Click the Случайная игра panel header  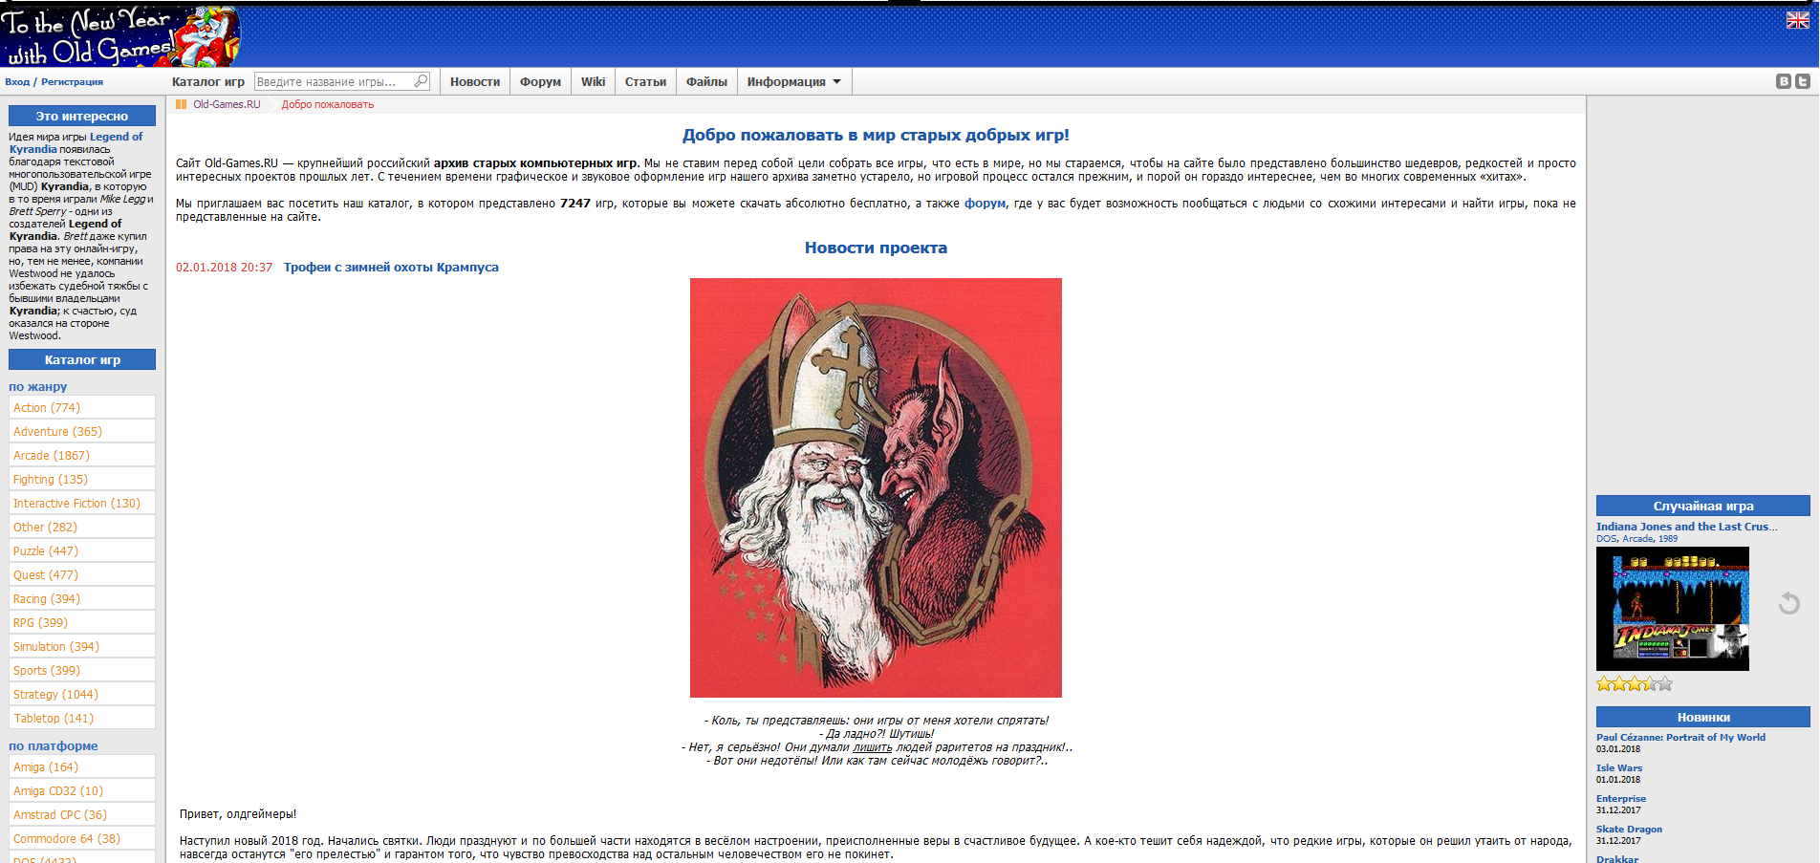coord(1703,506)
